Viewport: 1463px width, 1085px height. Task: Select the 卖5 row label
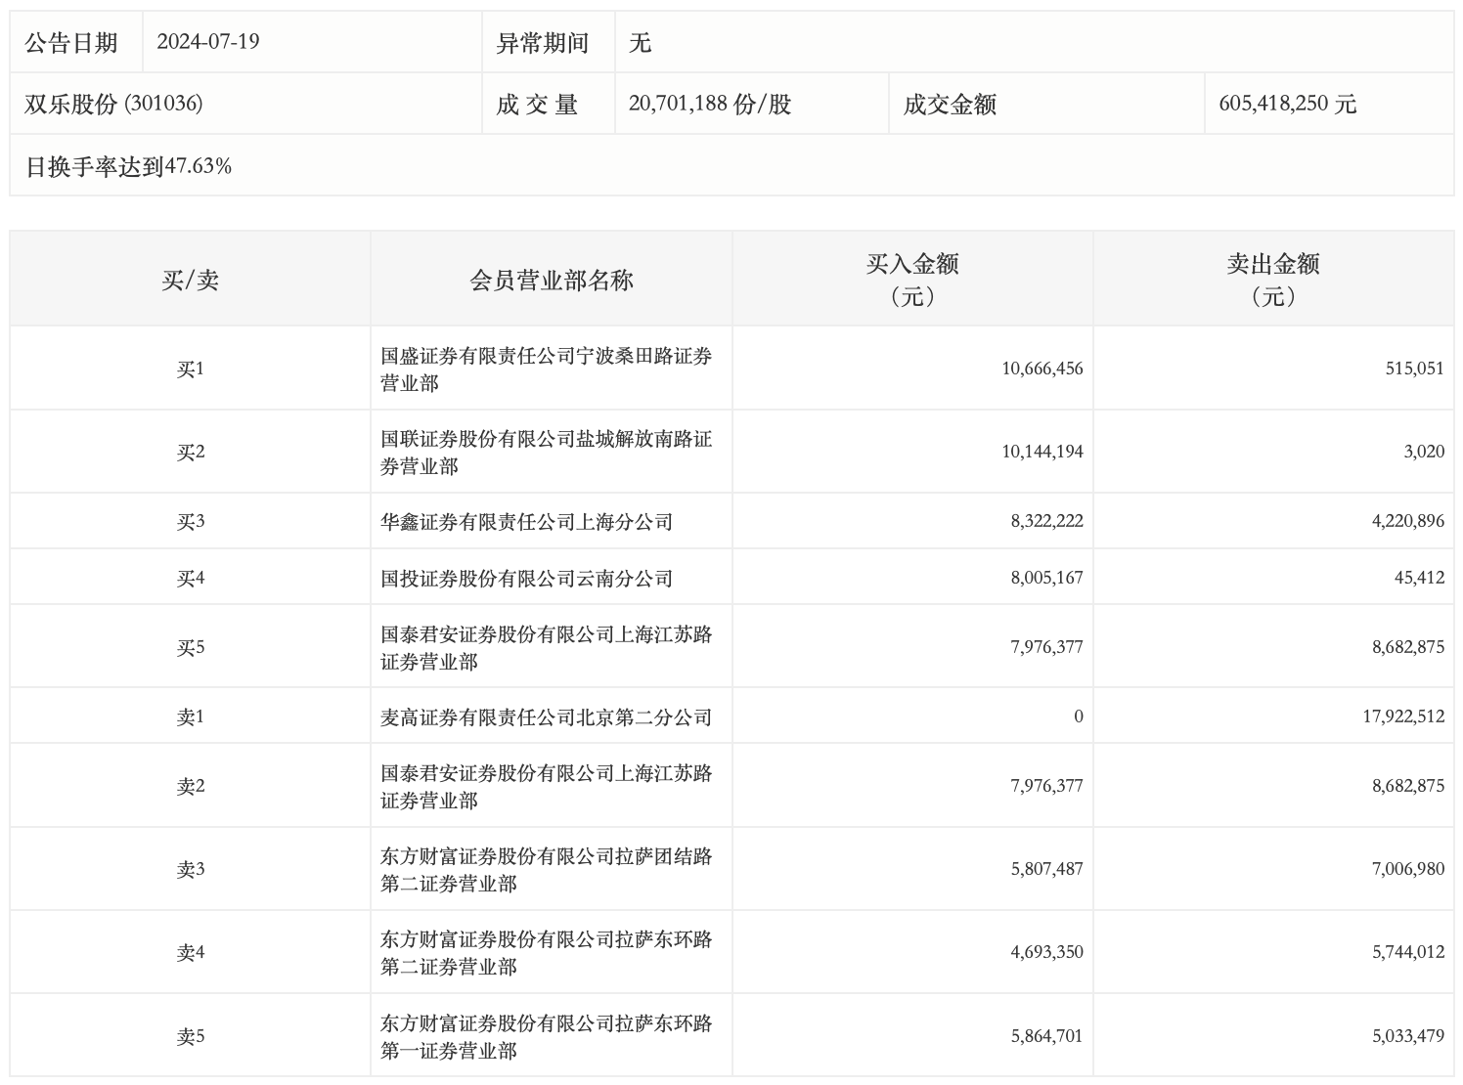pyautogui.click(x=190, y=1037)
